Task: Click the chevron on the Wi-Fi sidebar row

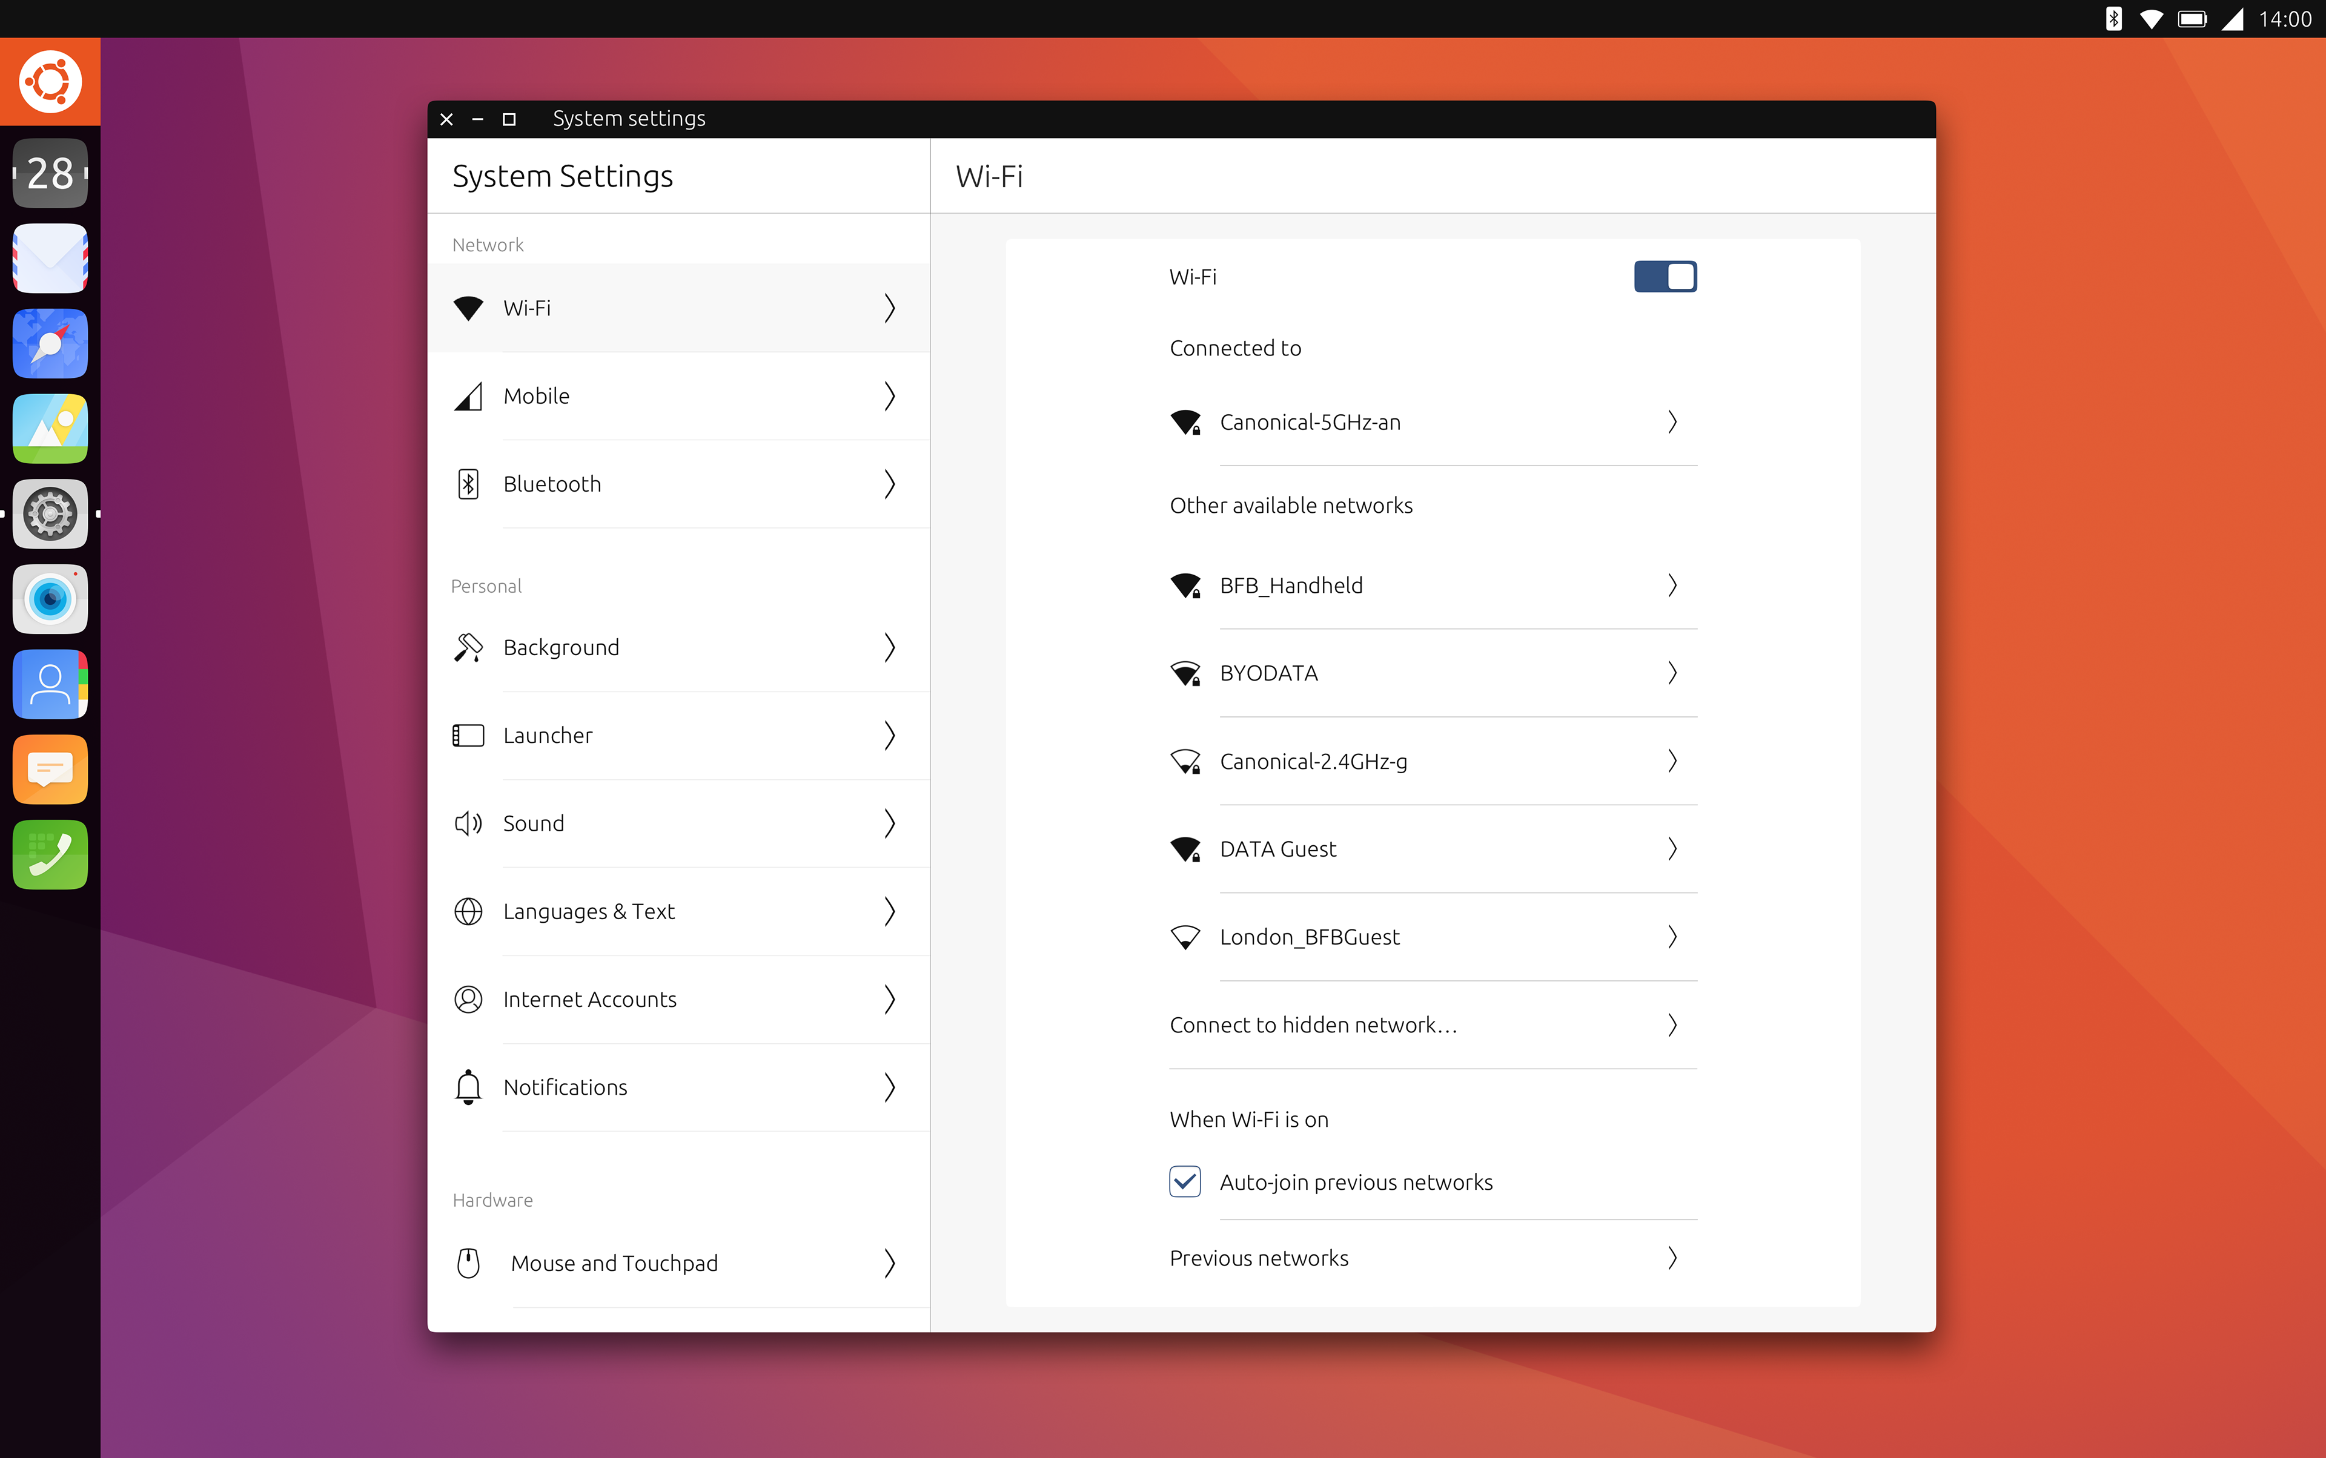Action: [x=889, y=309]
